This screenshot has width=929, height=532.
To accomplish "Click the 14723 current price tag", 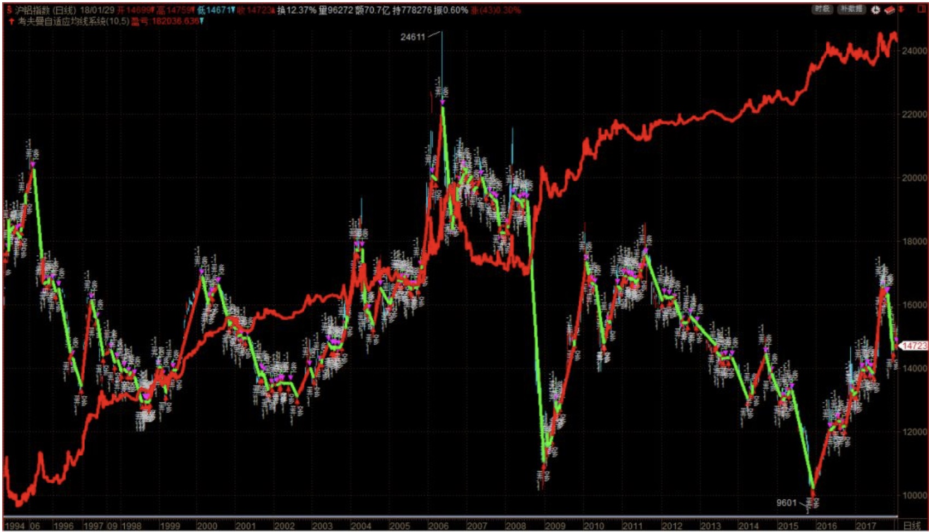I will point(914,346).
